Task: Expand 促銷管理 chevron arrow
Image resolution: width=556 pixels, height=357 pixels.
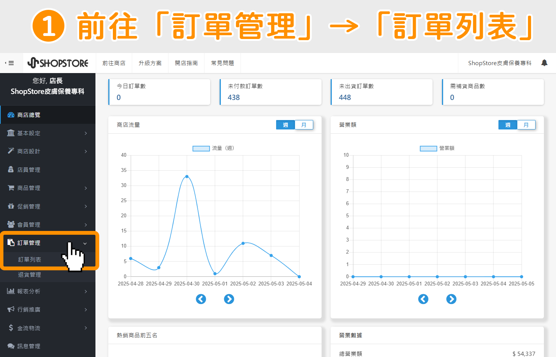Action: click(86, 206)
